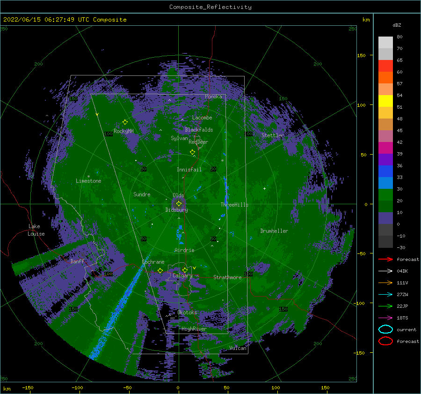
Task: Click the km unit label at bottom left
Action: [x=7, y=389]
